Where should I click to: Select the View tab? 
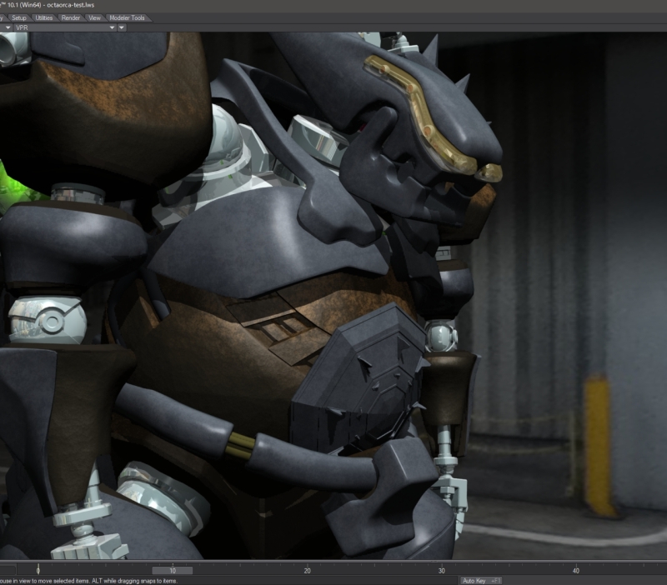tap(95, 17)
